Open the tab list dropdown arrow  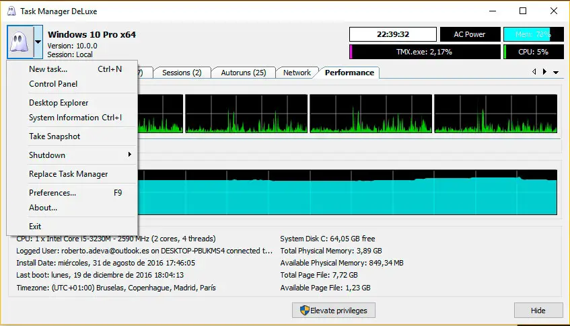point(556,72)
